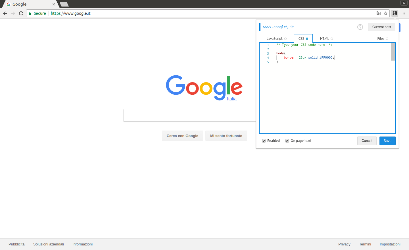Image resolution: width=409 pixels, height=250 pixels.
Task: Click the Google favicon on the tab
Action: pos(9,4)
